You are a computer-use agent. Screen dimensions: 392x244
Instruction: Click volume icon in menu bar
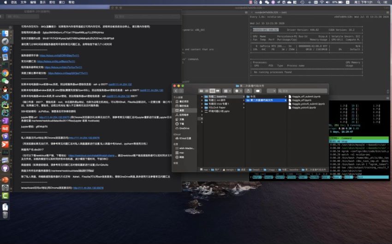pyautogui.click(x=328, y=2)
